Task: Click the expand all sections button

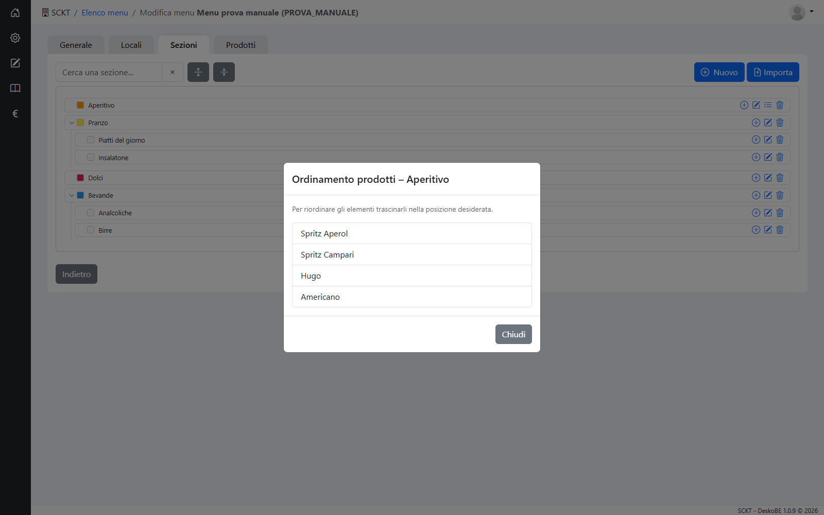Action: pyautogui.click(x=198, y=72)
